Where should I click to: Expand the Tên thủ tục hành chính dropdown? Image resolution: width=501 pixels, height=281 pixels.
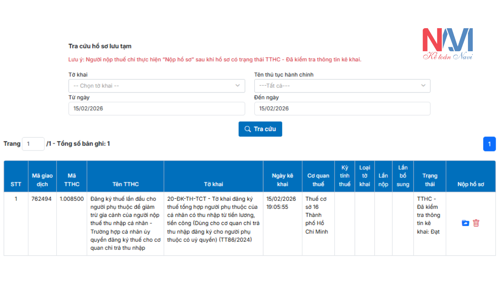pyautogui.click(x=342, y=86)
